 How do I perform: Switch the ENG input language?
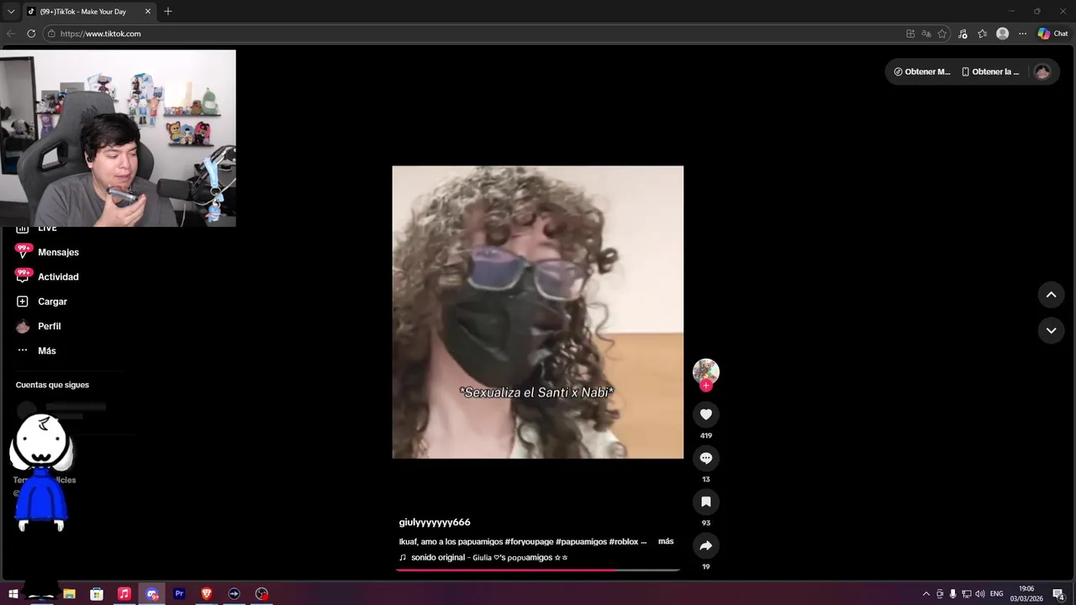[x=997, y=594]
